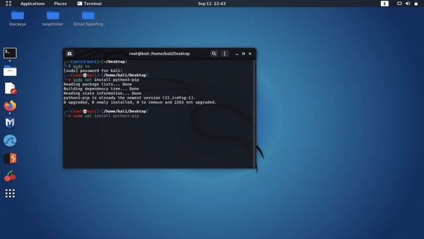
Task: Click the last prompt's suggested apt install command
Action: point(106,116)
